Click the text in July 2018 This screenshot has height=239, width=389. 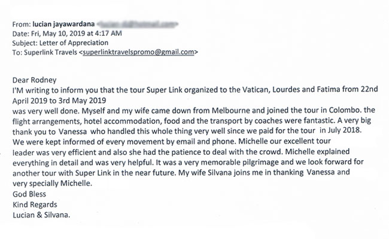[341, 130]
